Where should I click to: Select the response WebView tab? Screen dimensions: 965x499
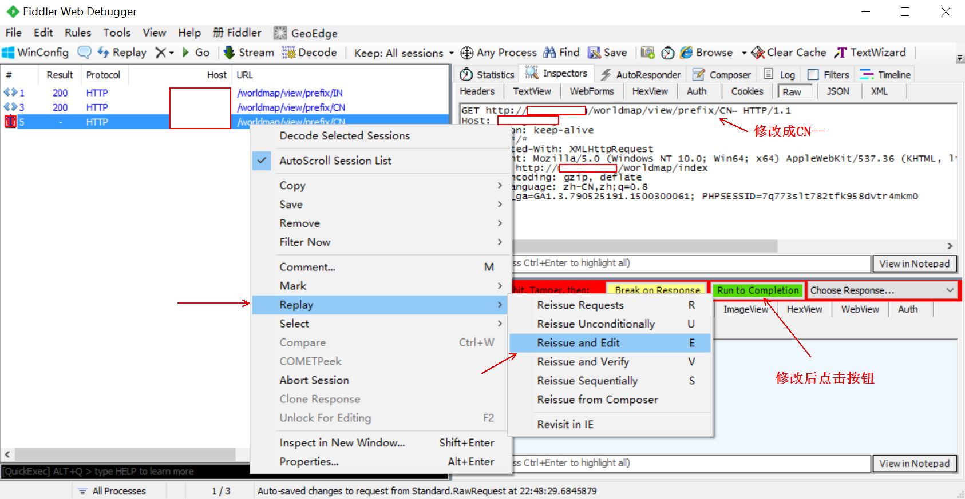click(860, 309)
